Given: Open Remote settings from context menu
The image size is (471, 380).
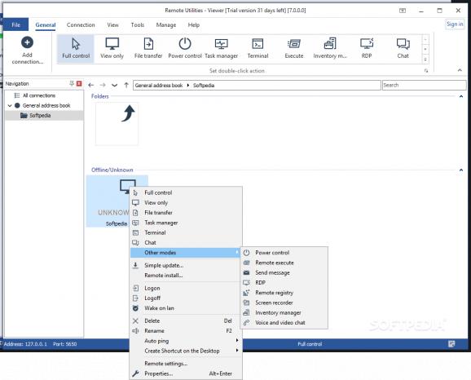Looking at the screenshot, I should [186, 364].
